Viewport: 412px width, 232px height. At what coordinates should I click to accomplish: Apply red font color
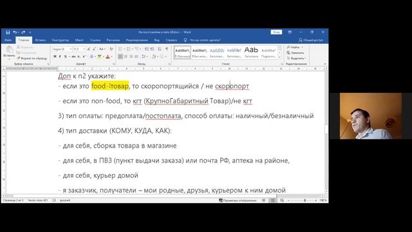tap(108, 57)
